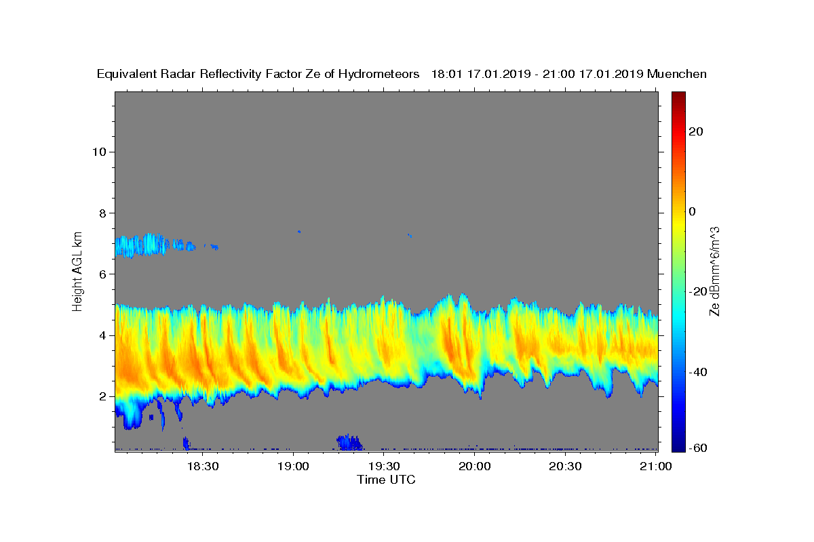This screenshot has width=814, height=542.
Task: Click the height tick label '10'
Action: tap(98, 152)
